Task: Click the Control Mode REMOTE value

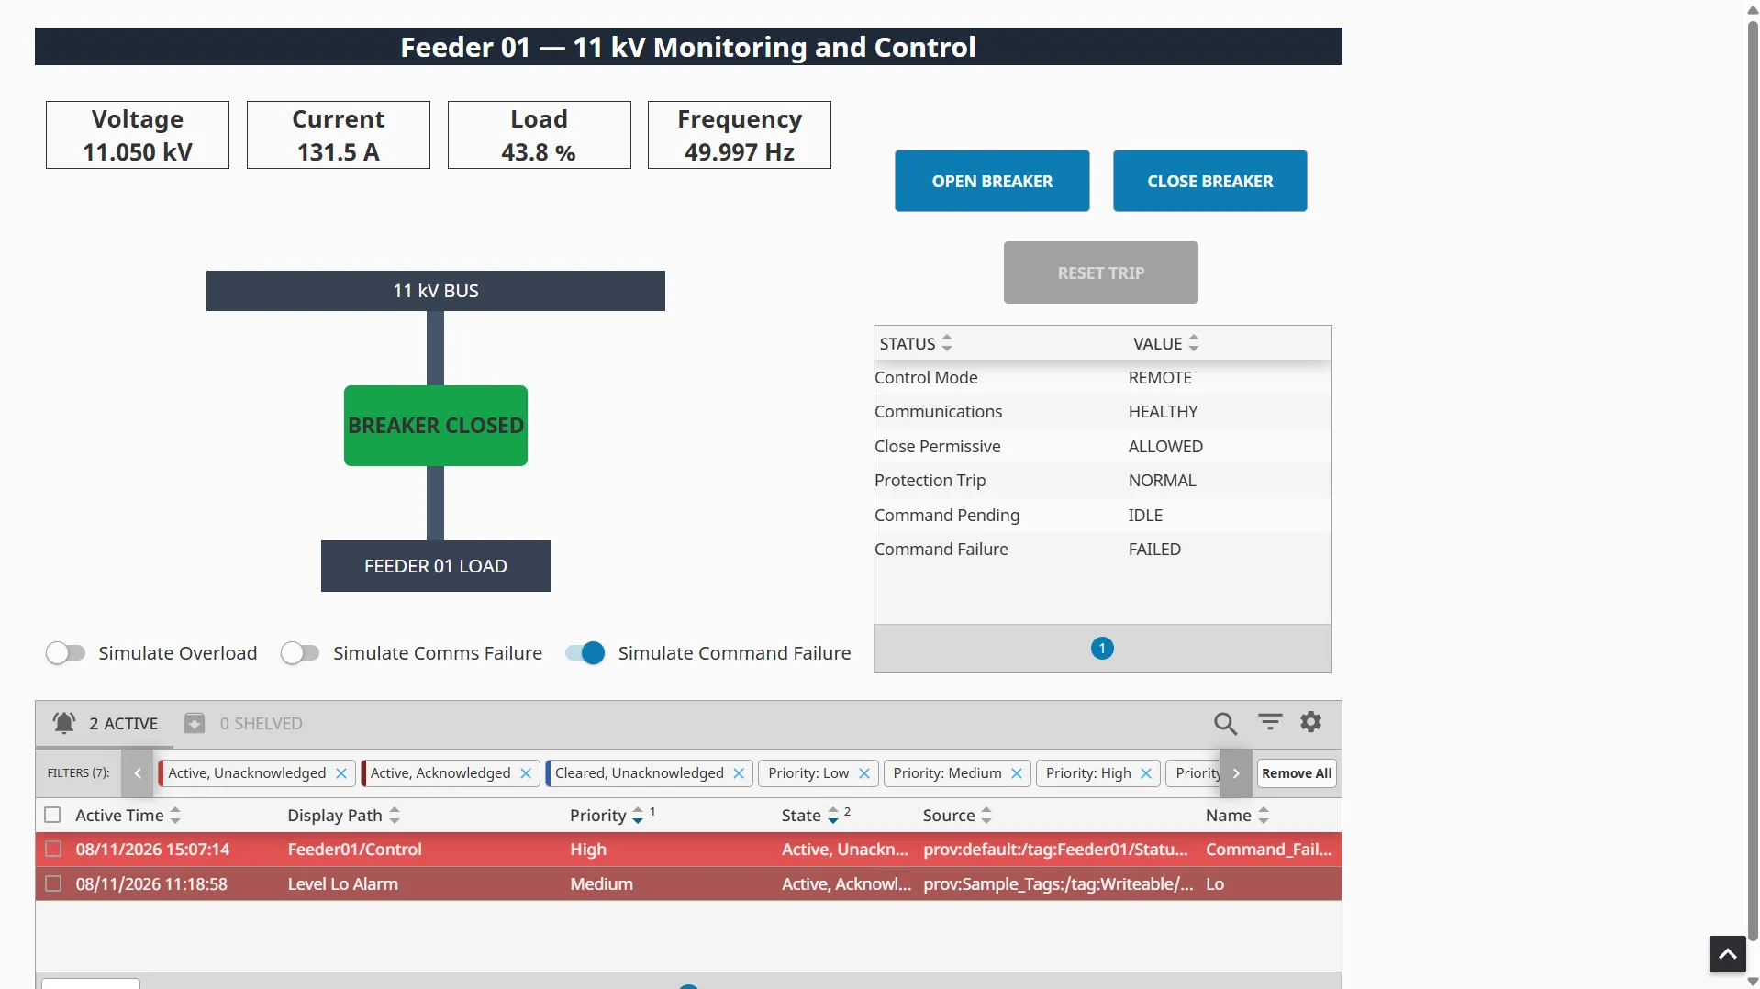Action: pos(1160,378)
